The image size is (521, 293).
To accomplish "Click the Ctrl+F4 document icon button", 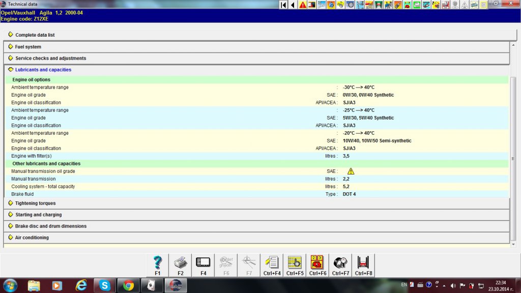I will [x=272, y=265].
